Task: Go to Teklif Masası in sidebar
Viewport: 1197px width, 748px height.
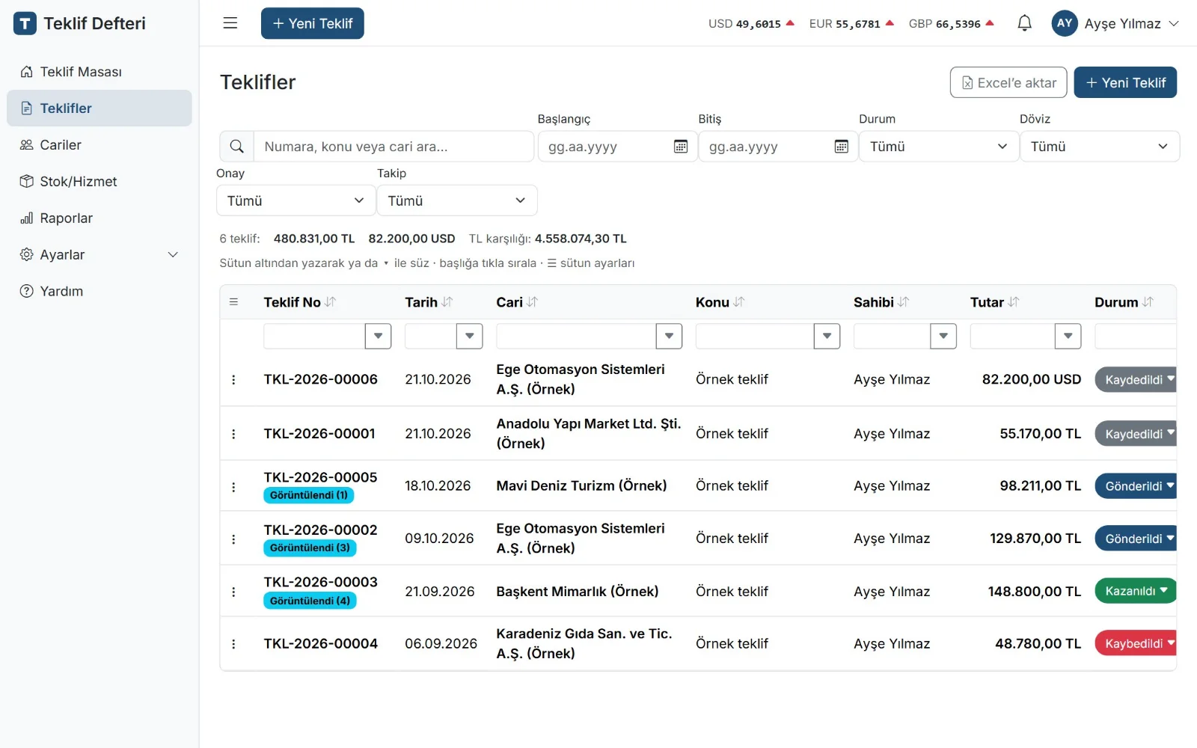Action: (x=100, y=72)
